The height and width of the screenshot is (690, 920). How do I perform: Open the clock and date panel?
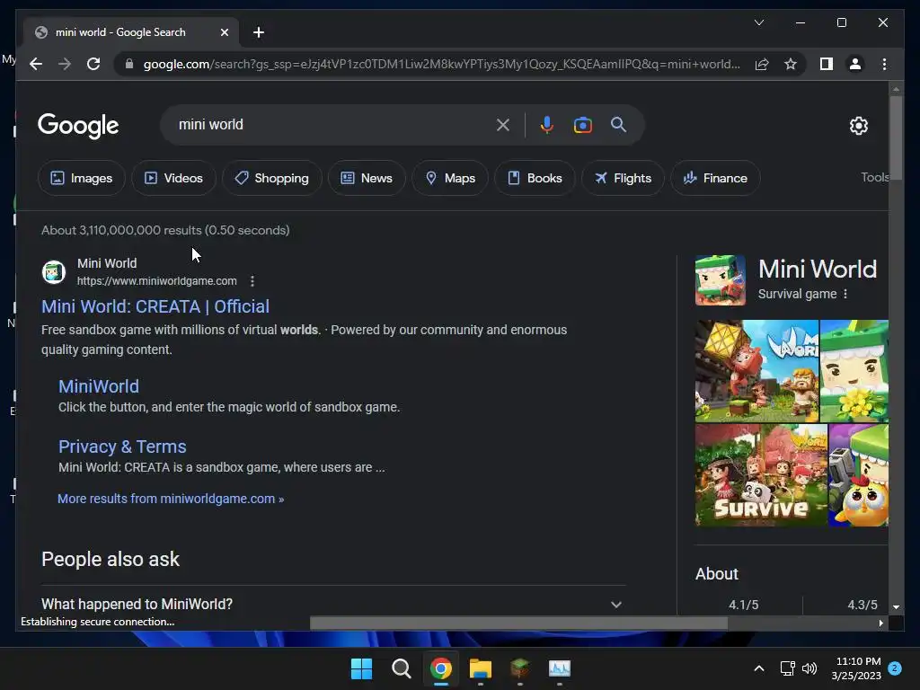coord(856,668)
